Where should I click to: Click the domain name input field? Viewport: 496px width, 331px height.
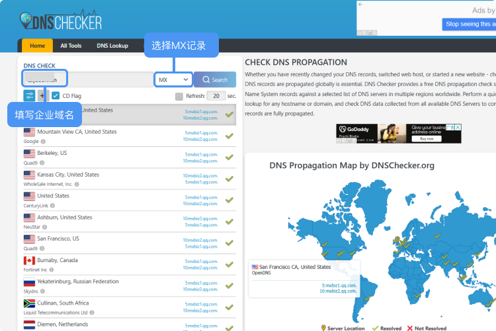88,79
